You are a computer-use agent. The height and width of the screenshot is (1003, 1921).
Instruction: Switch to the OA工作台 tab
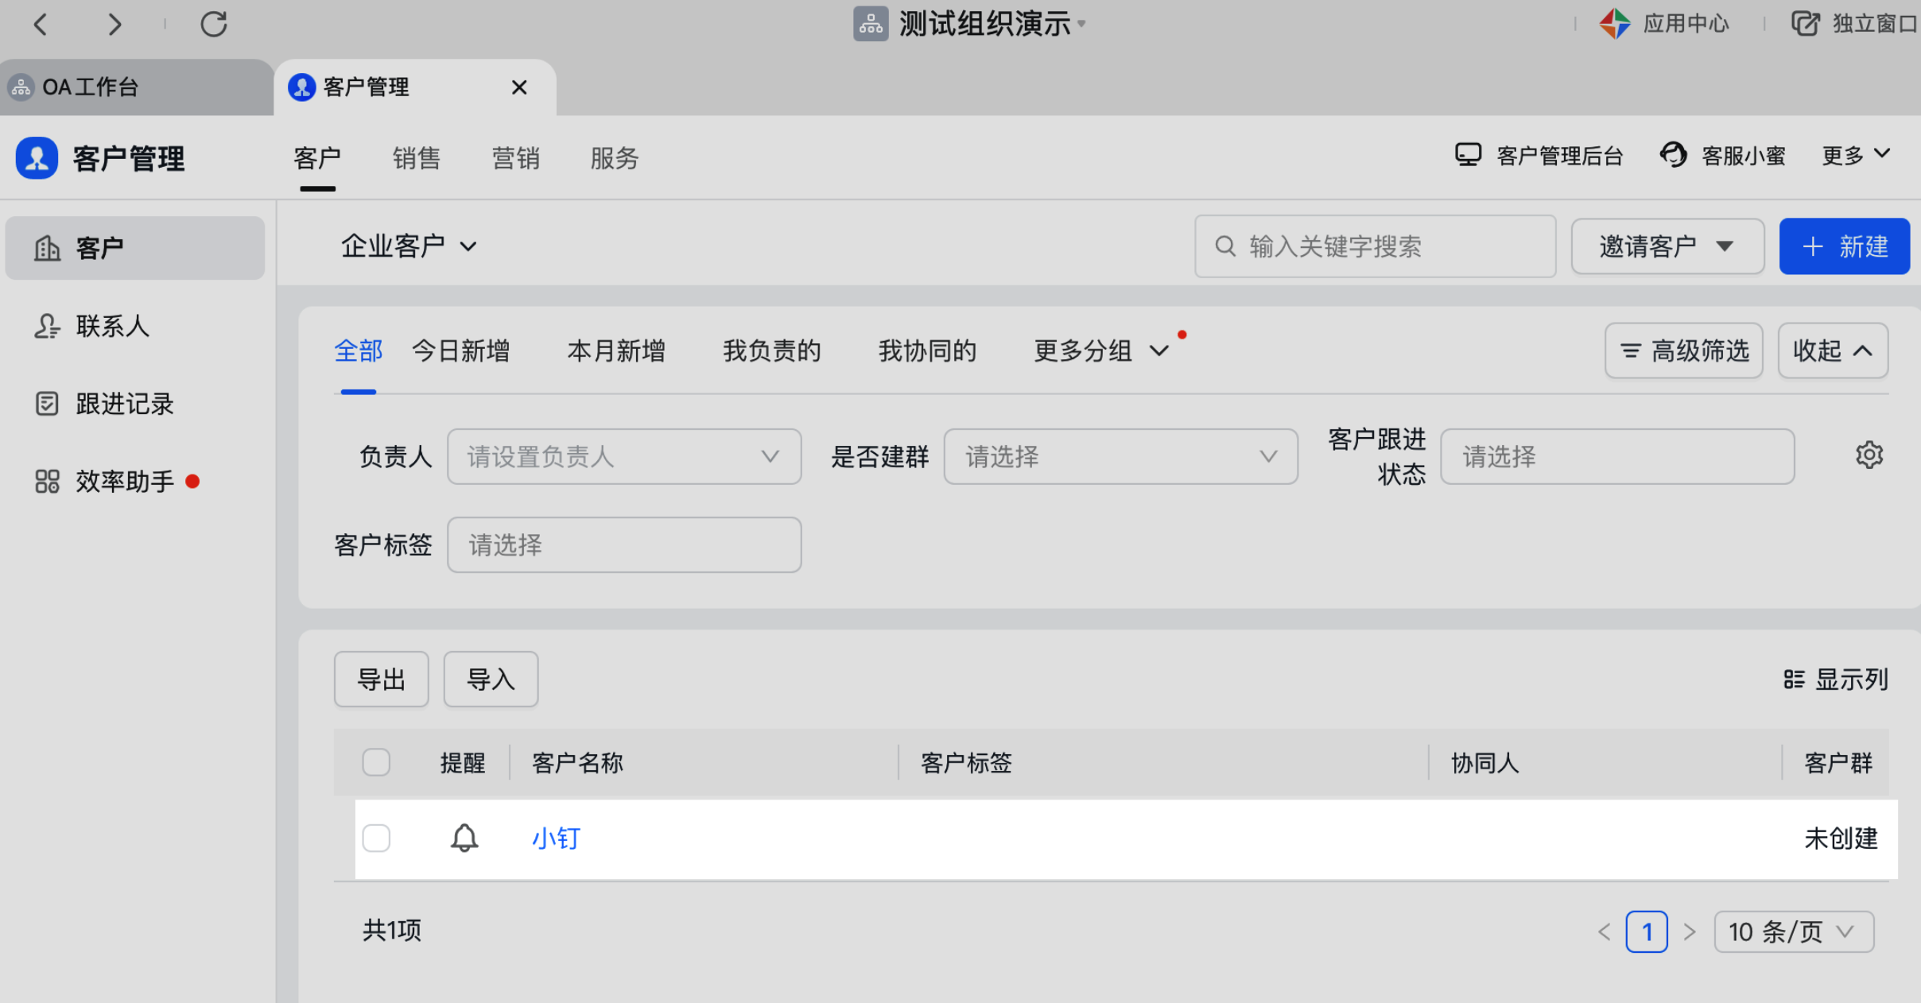pyautogui.click(x=137, y=87)
